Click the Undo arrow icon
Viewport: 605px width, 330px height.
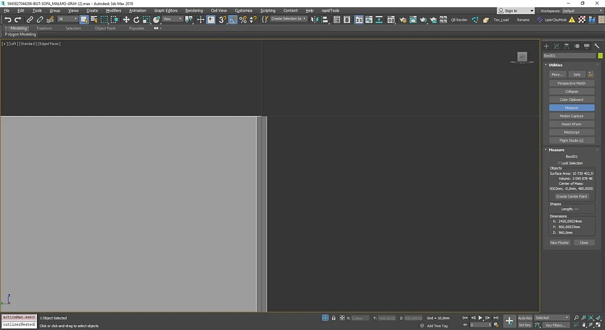8,19
